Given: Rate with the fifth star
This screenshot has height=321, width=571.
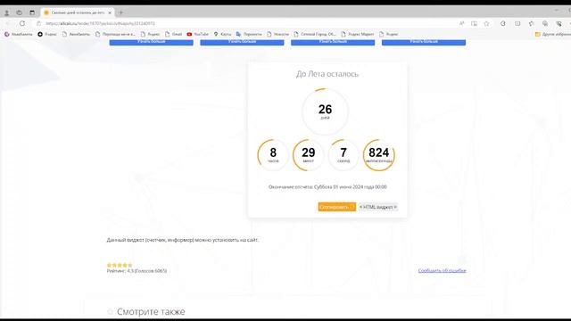Looking at the screenshot, I should click(x=130, y=265).
